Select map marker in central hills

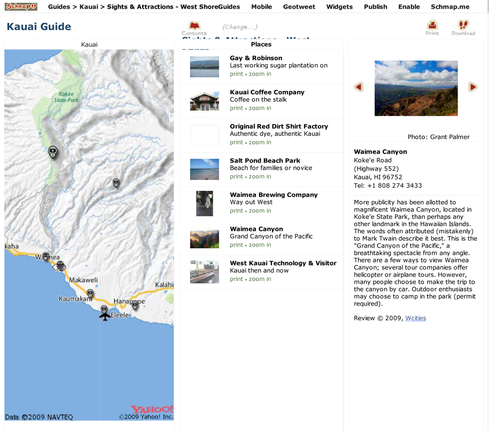116,183
